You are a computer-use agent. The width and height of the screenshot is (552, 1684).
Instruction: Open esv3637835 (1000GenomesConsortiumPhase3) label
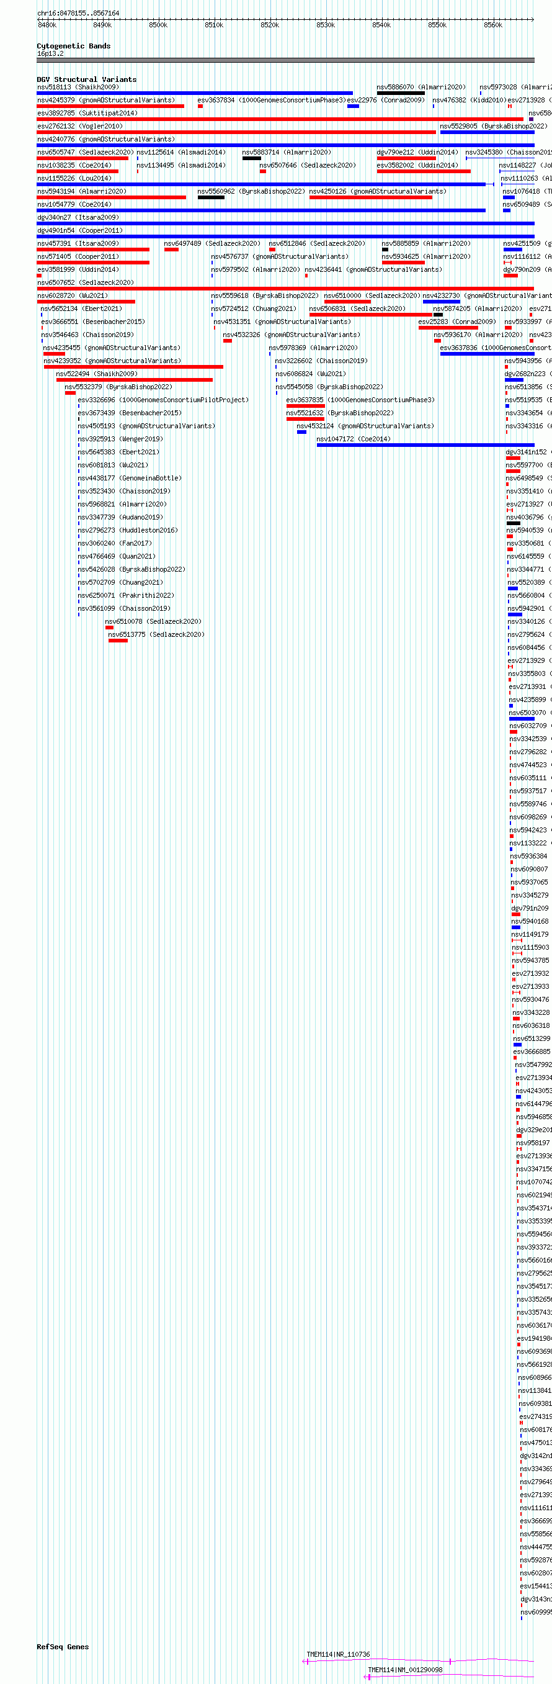360,401
